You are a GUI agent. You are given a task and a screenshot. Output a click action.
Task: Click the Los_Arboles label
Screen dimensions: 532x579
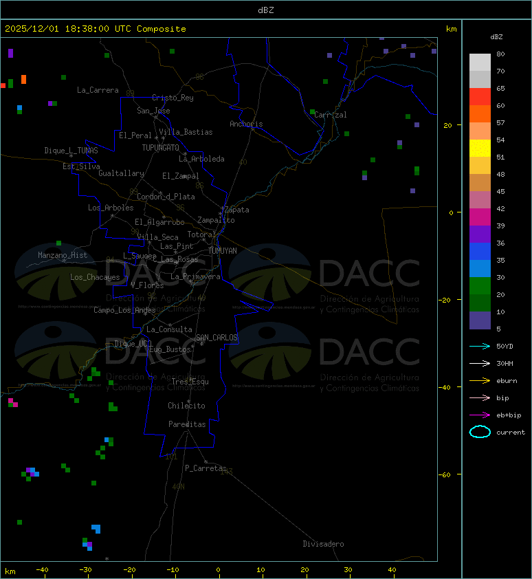[x=111, y=208]
